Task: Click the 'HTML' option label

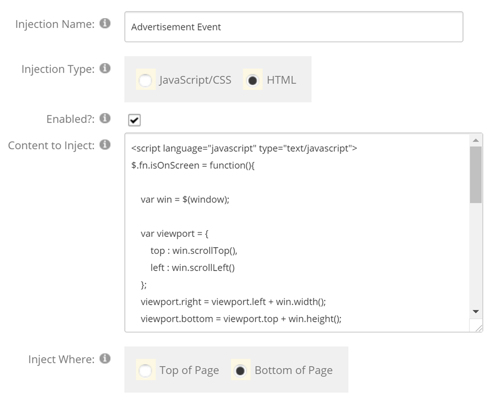Action: (x=281, y=80)
